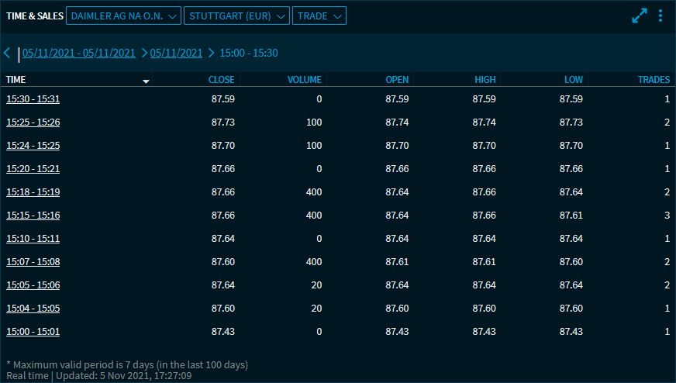Sort by the LOW column header
Viewport: 676px width, 383px height.
573,80
